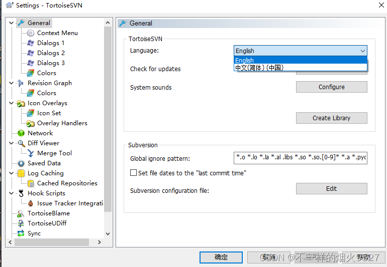Screen dimensions: 387x267
Task: Click the Diff Viewer magnifier icon
Action: click(x=21, y=143)
